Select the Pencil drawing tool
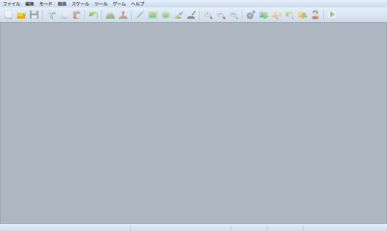Image resolution: width=387 pixels, height=231 pixels. pyautogui.click(x=140, y=15)
